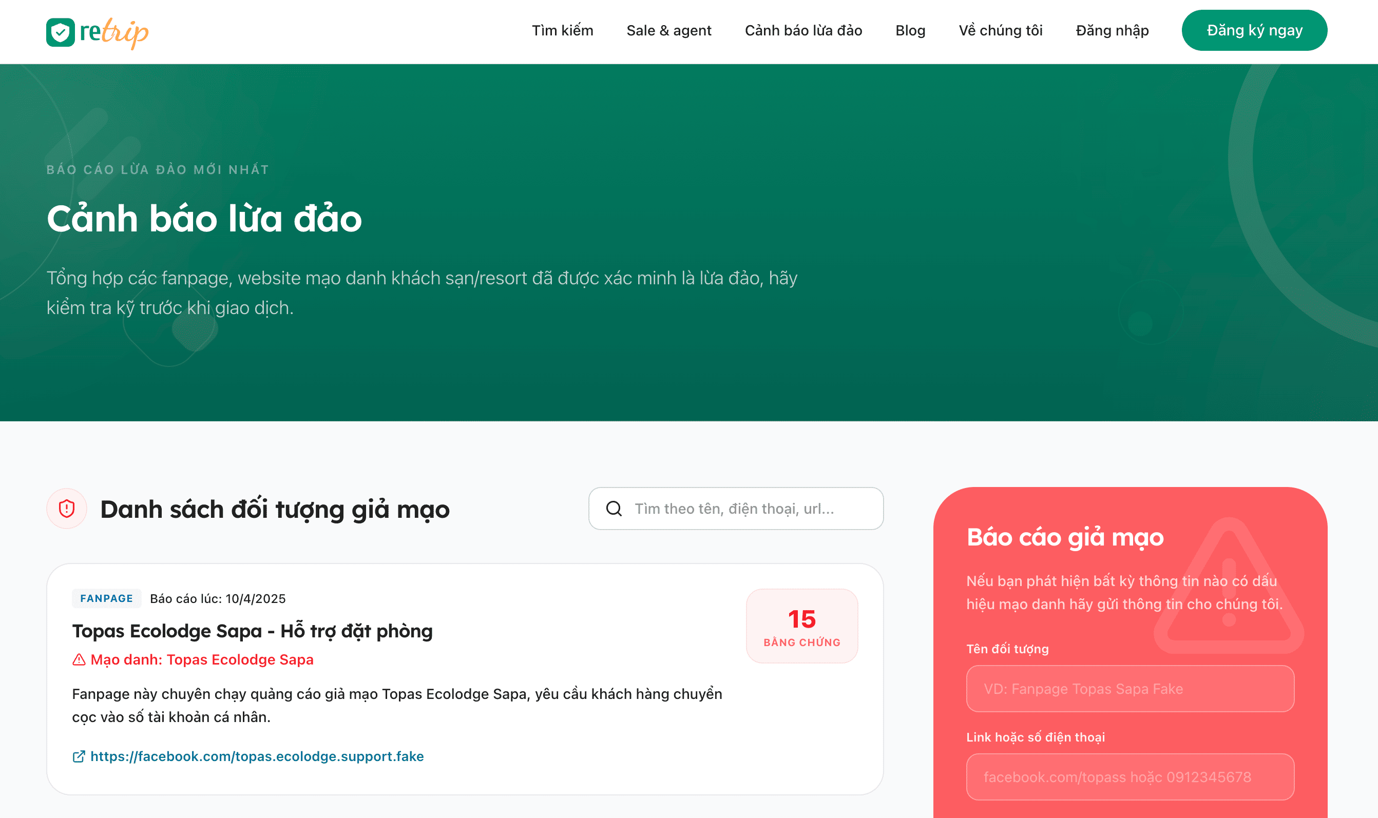Open the fake Topas Ecolodge Facebook link
The height and width of the screenshot is (818, 1378).
tap(257, 756)
